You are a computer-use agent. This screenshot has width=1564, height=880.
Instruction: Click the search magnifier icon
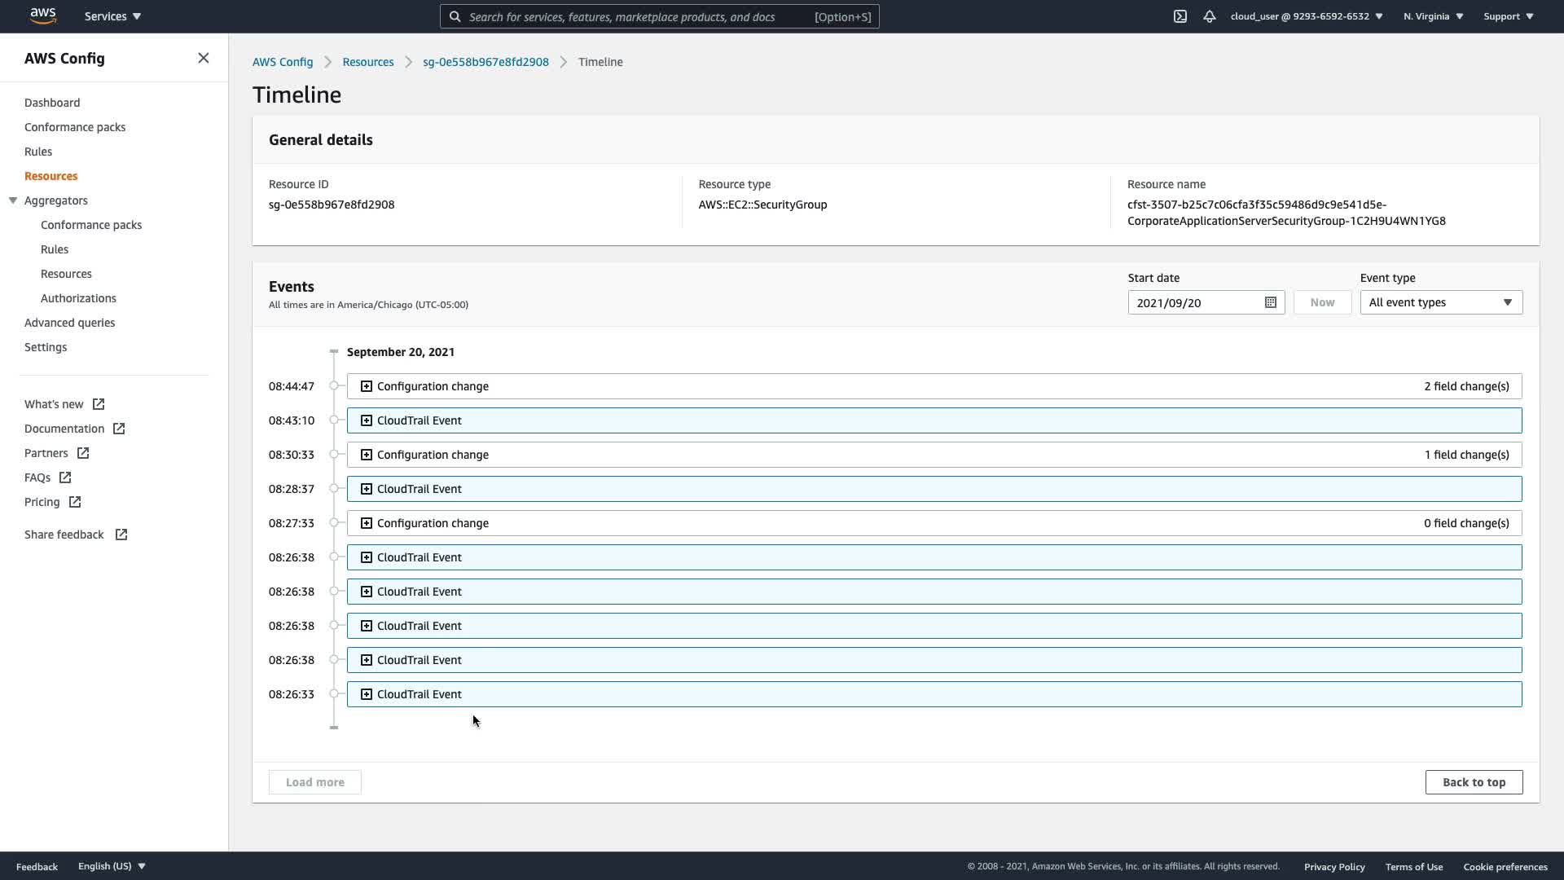tap(455, 16)
